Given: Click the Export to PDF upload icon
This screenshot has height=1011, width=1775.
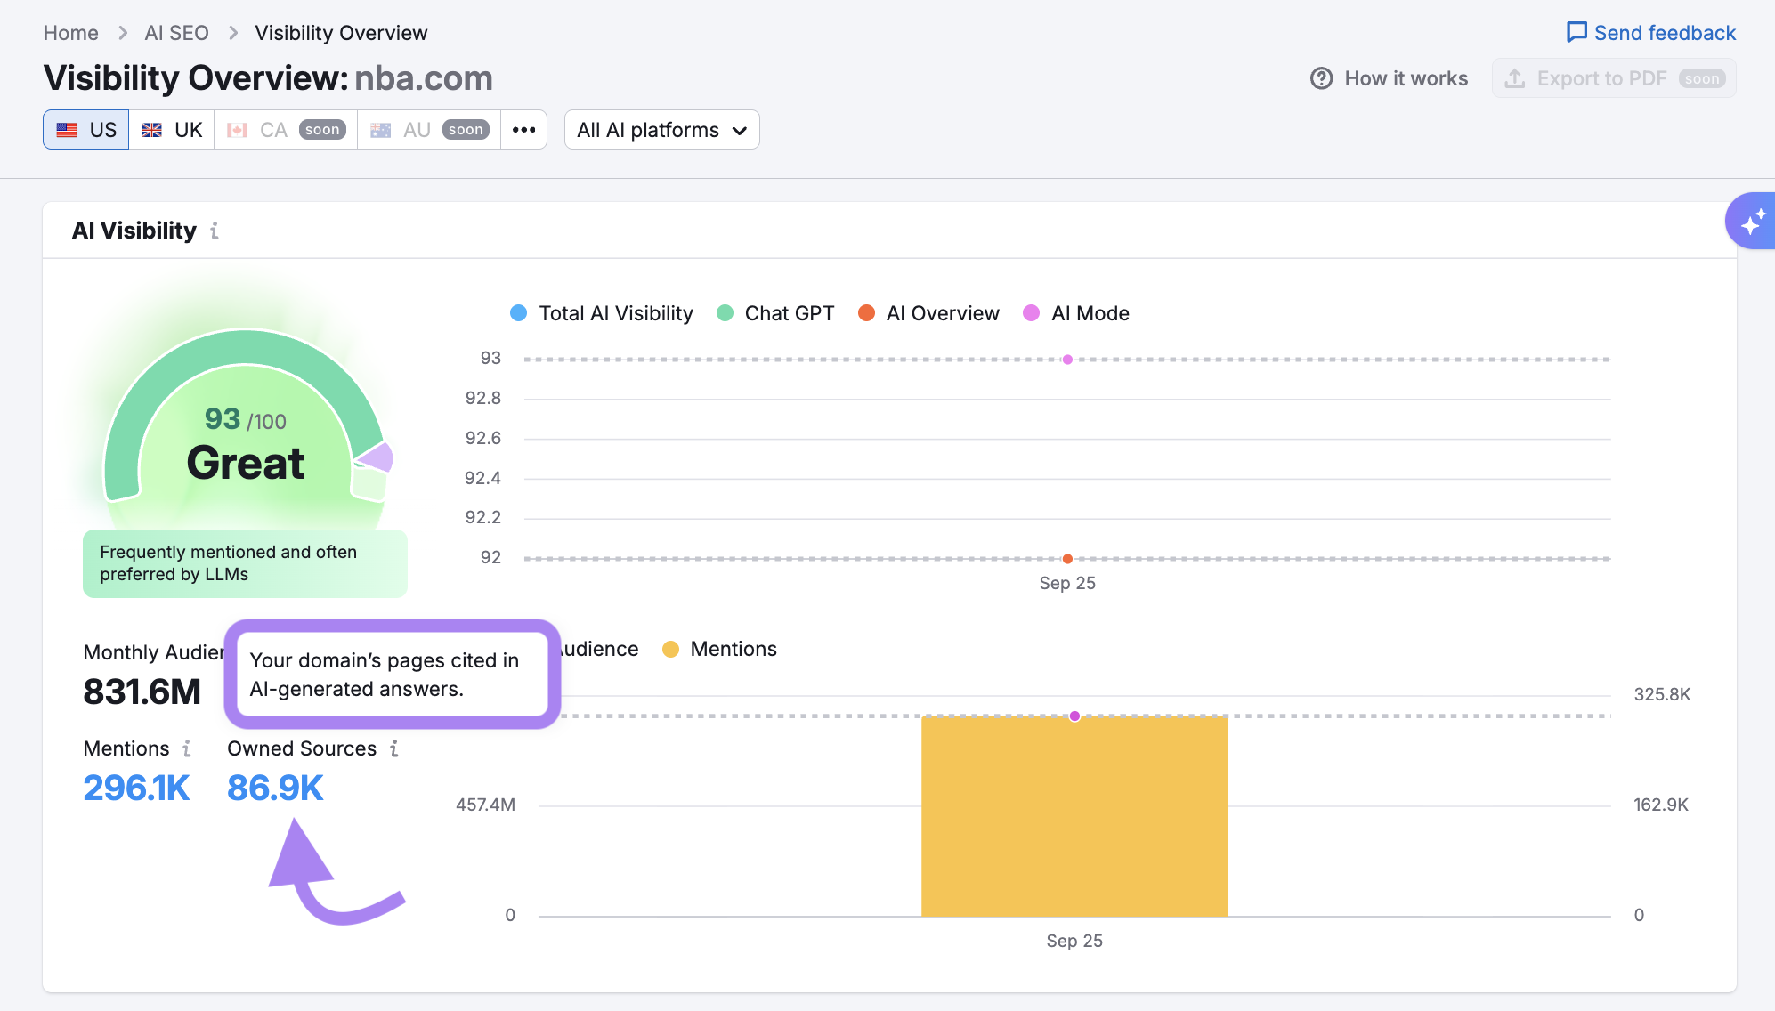Looking at the screenshot, I should pyautogui.click(x=1514, y=78).
